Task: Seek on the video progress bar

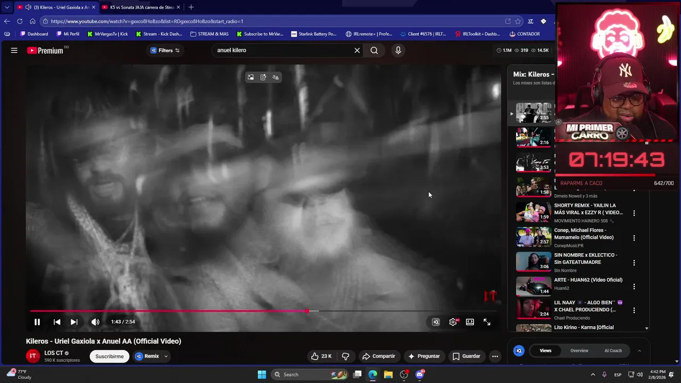Action: pos(263,311)
